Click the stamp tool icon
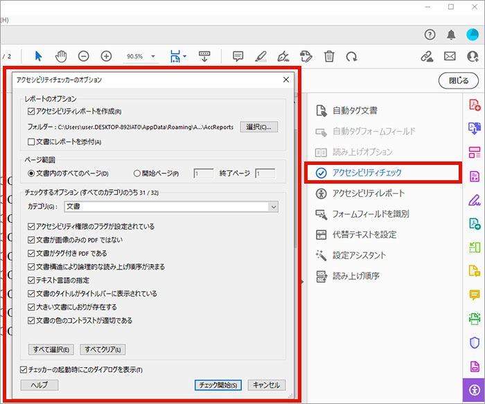This screenshot has height=404, width=485. coord(306,56)
